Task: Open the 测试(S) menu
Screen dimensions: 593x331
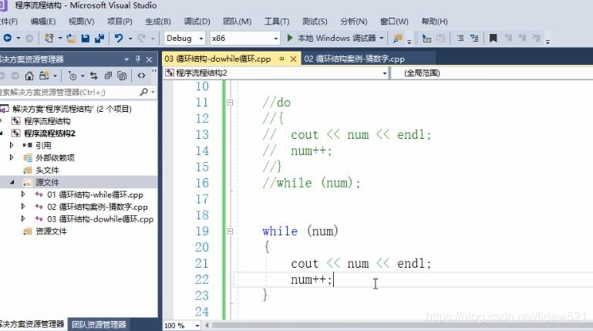Action: click(315, 21)
